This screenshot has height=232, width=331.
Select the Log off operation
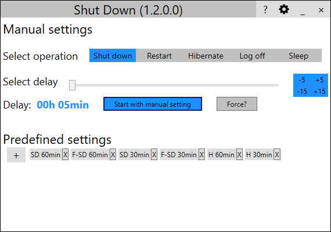coord(252,56)
